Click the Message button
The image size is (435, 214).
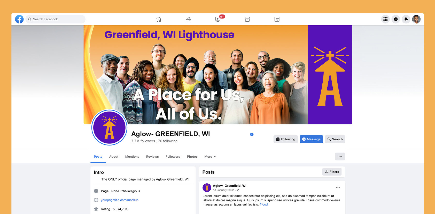[311, 139]
